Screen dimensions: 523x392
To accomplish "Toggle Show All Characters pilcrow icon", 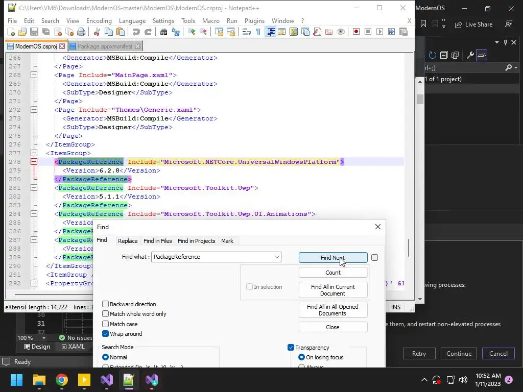I will [x=258, y=32].
